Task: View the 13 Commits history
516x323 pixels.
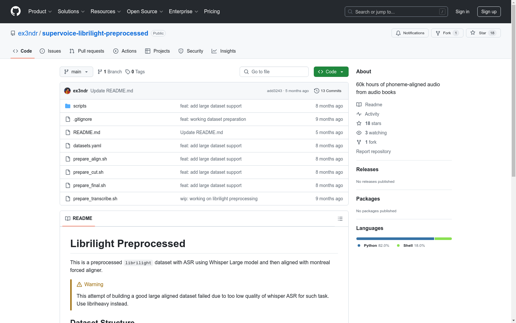Action: 328,91
